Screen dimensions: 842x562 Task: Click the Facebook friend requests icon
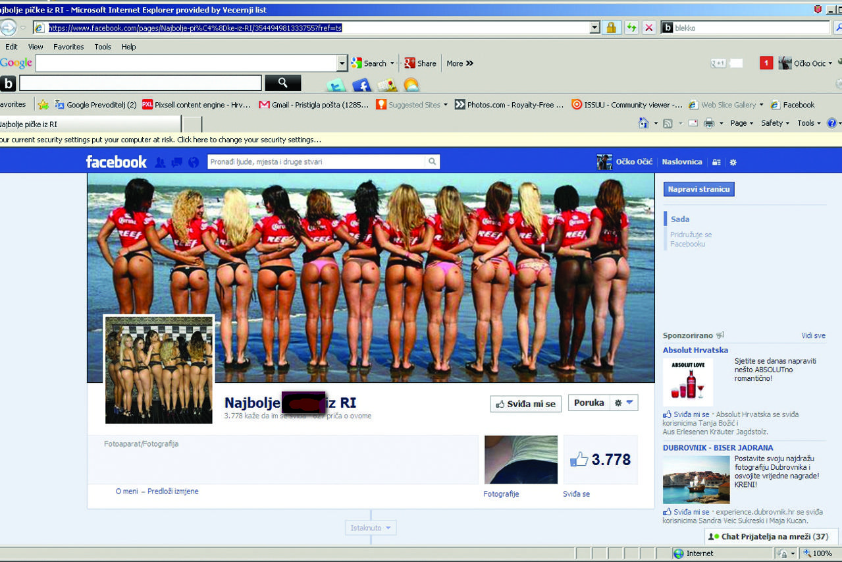160,161
